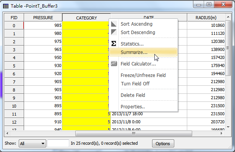Click the horizontal scrollbar thumb
The height and width of the screenshot is (152, 235).
tap(133, 133)
